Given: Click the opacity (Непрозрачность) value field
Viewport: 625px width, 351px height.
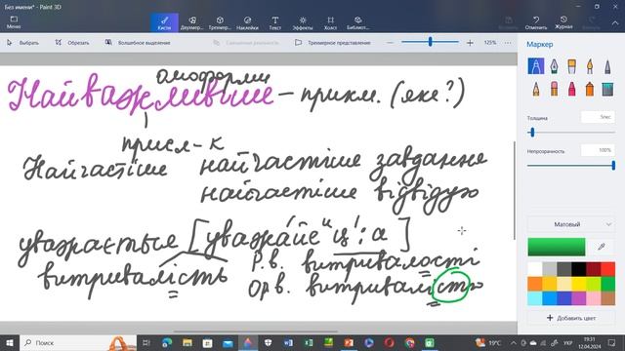Looking at the screenshot, I should coord(598,150).
